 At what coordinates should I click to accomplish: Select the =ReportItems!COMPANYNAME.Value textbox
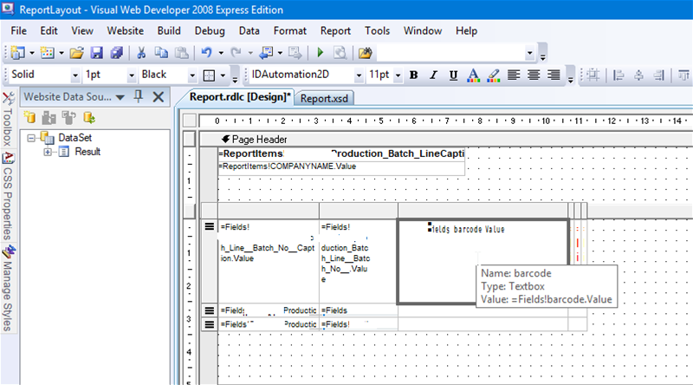[x=340, y=167]
